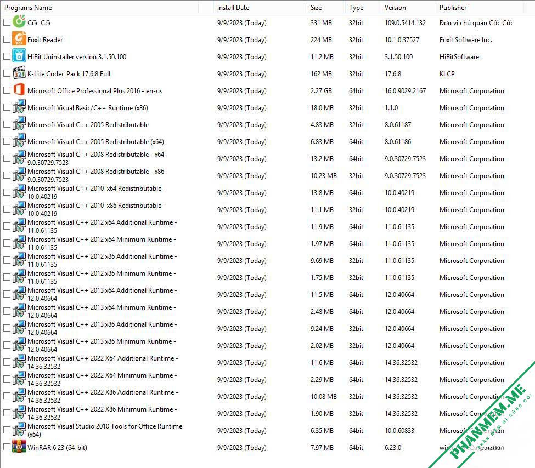The image size is (535, 468).
Task: Tick the Microsoft Office Professional Plus checkbox
Action: point(7,90)
